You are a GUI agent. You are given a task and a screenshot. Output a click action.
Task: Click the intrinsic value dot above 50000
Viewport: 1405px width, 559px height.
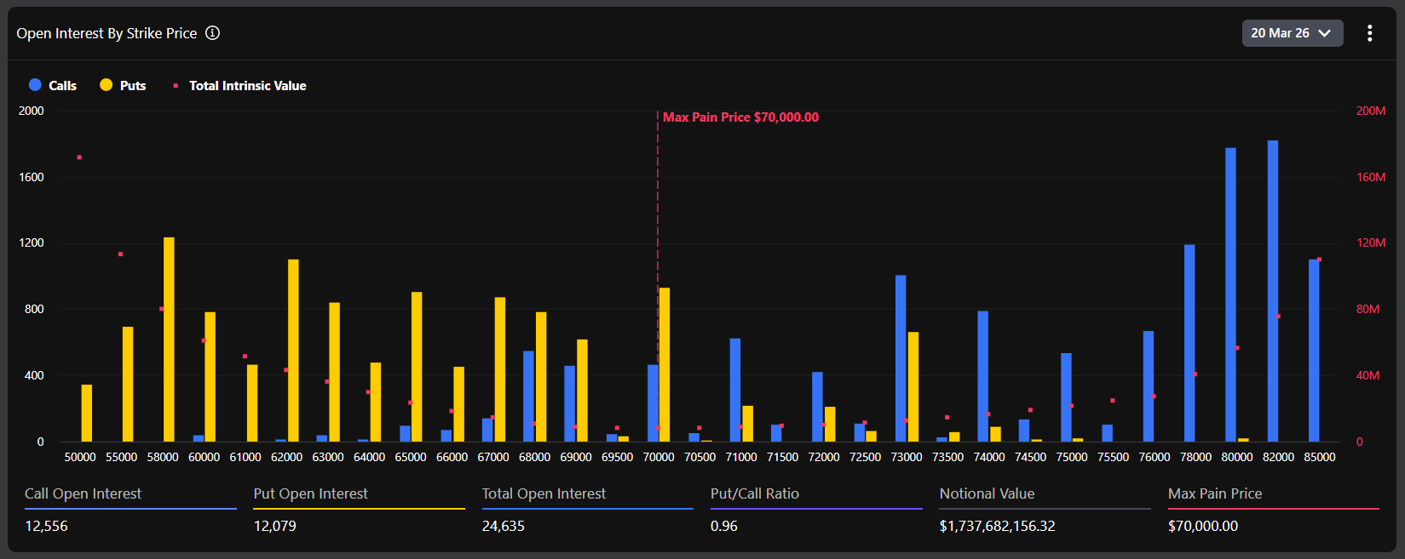click(x=79, y=157)
